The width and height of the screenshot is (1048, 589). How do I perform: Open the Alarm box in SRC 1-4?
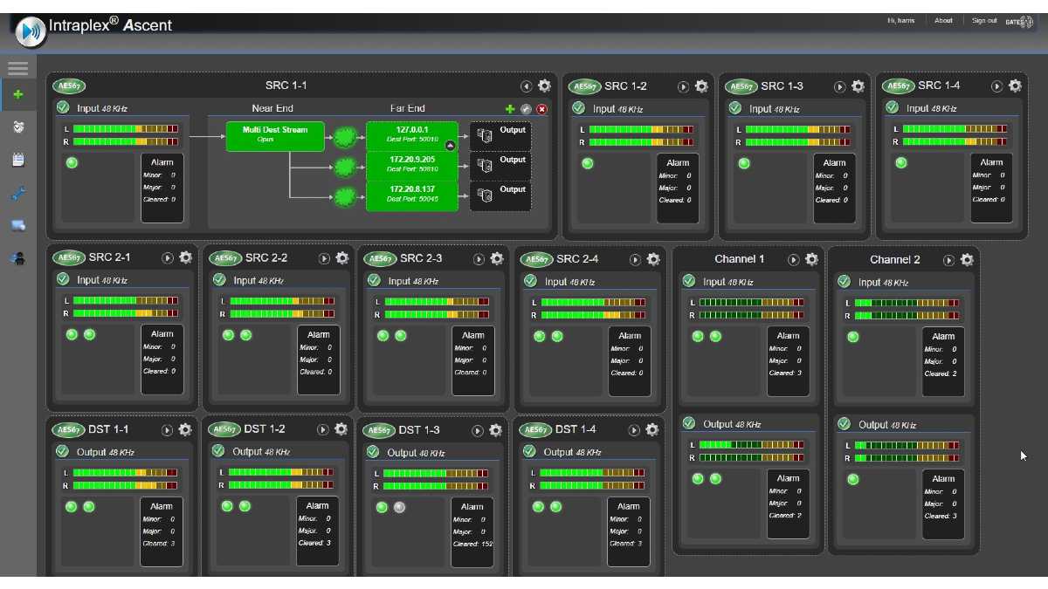click(x=991, y=188)
